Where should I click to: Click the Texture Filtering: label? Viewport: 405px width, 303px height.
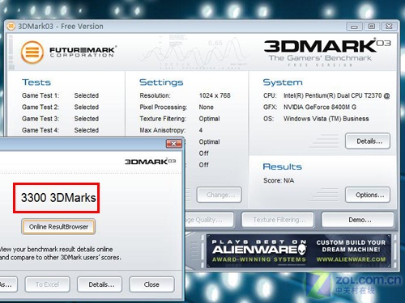(x=163, y=119)
